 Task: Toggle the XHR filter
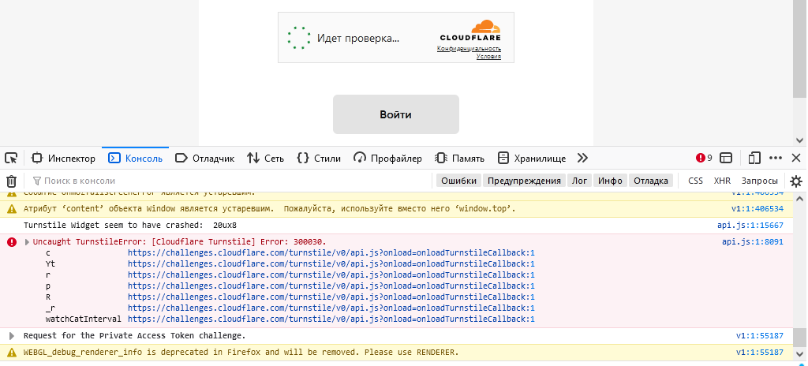coord(722,181)
